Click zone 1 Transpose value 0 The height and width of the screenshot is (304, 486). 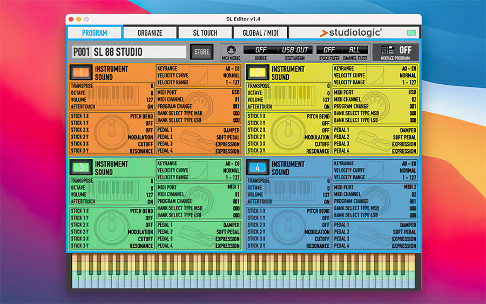point(152,86)
